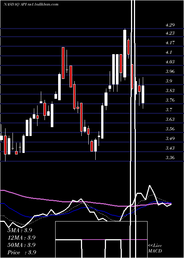The width and height of the screenshot is (184, 258).
Task: Click the 4.29 price axis label
Action: tap(170, 25)
